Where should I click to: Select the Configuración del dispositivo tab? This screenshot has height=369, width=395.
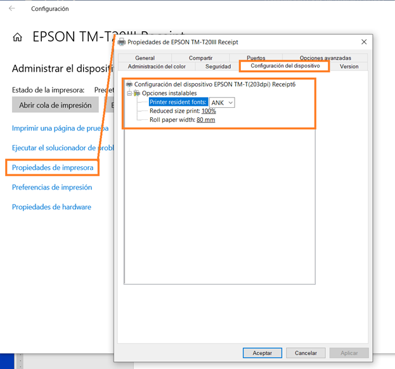[x=285, y=66]
